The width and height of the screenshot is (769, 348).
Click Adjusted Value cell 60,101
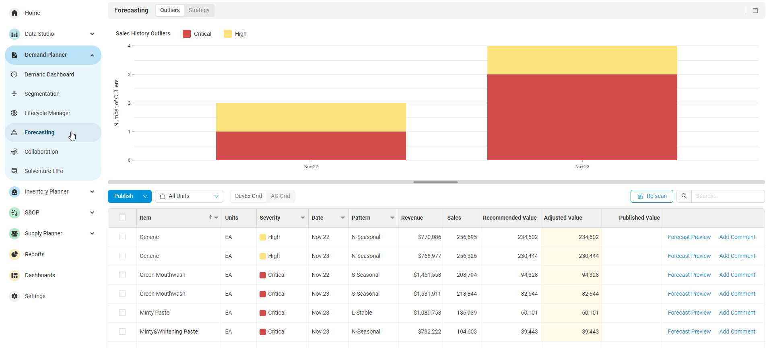tap(571, 313)
